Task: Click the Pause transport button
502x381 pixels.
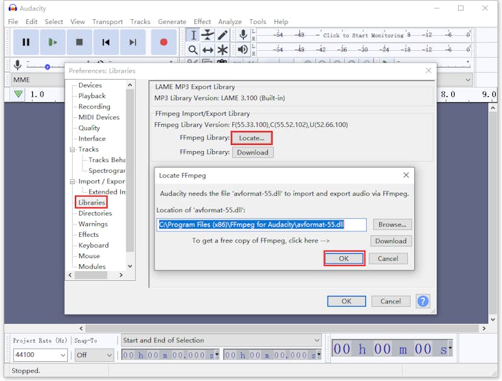Action: 26,43
